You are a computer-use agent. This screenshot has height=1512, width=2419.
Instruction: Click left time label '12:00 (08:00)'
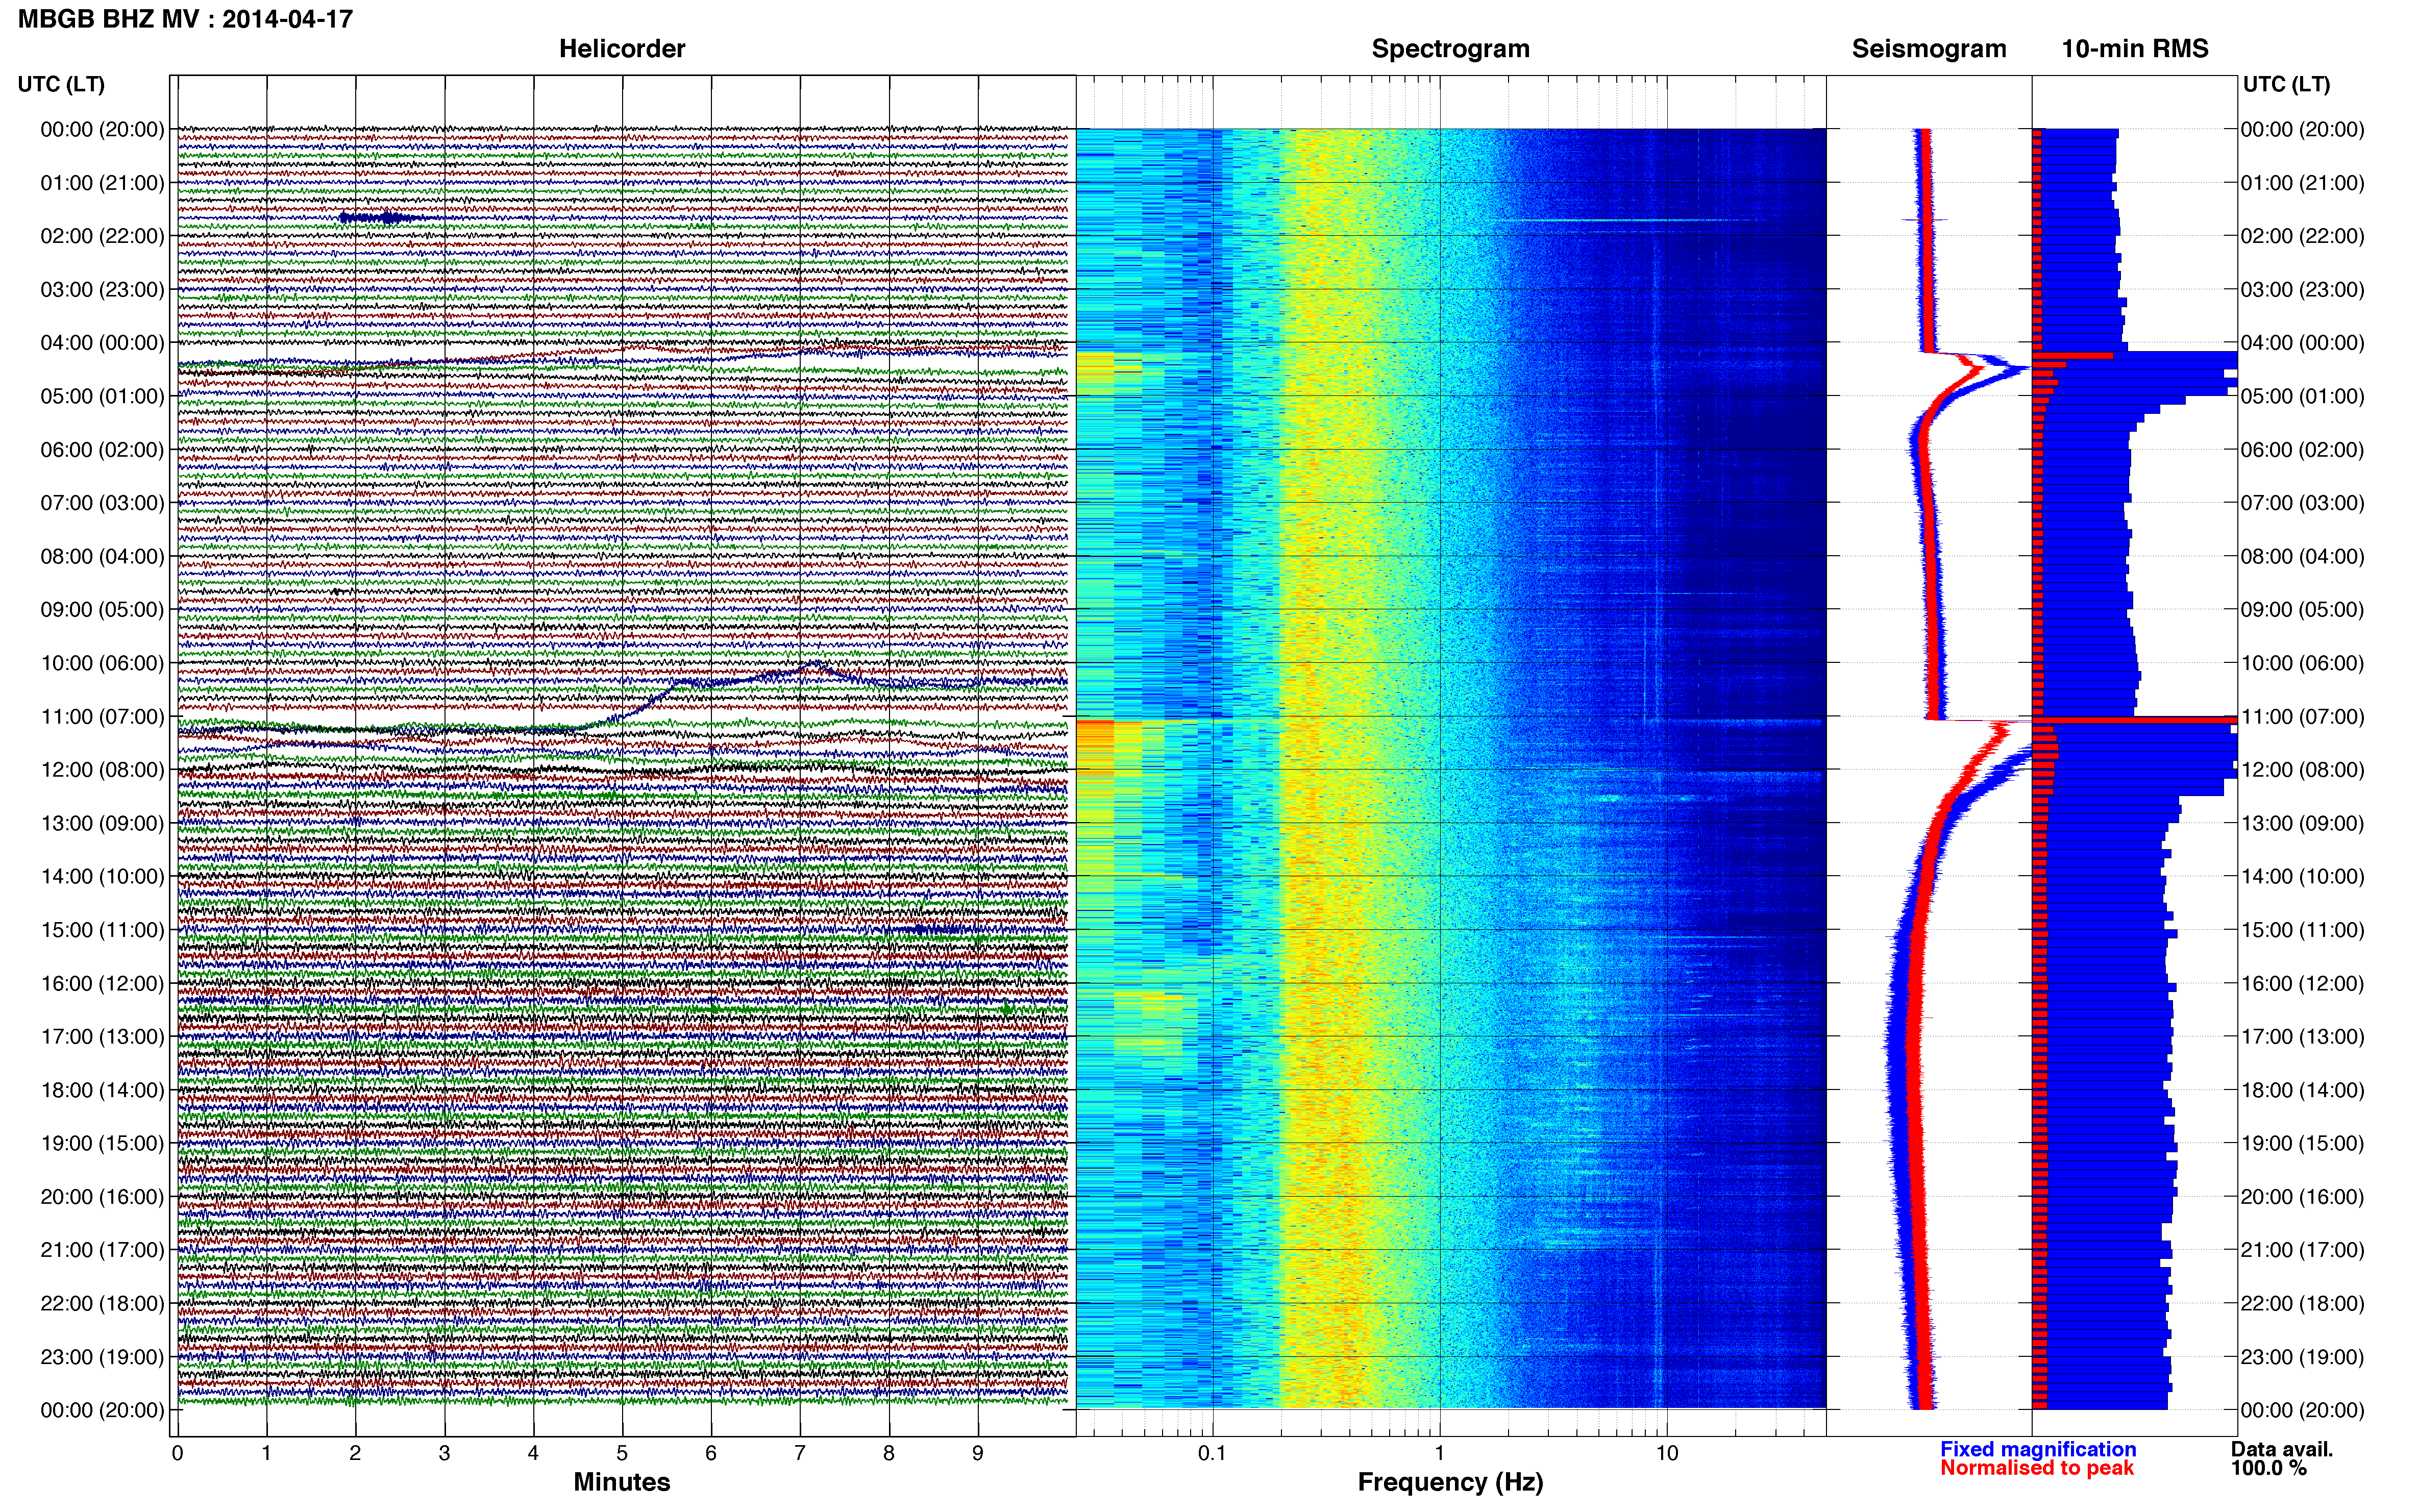[102, 770]
